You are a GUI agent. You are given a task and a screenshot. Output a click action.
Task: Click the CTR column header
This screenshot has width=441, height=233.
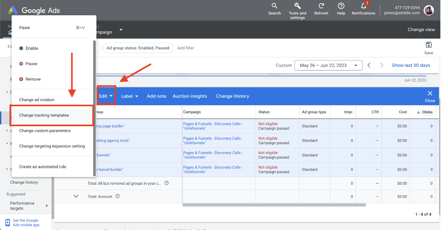coord(375,112)
